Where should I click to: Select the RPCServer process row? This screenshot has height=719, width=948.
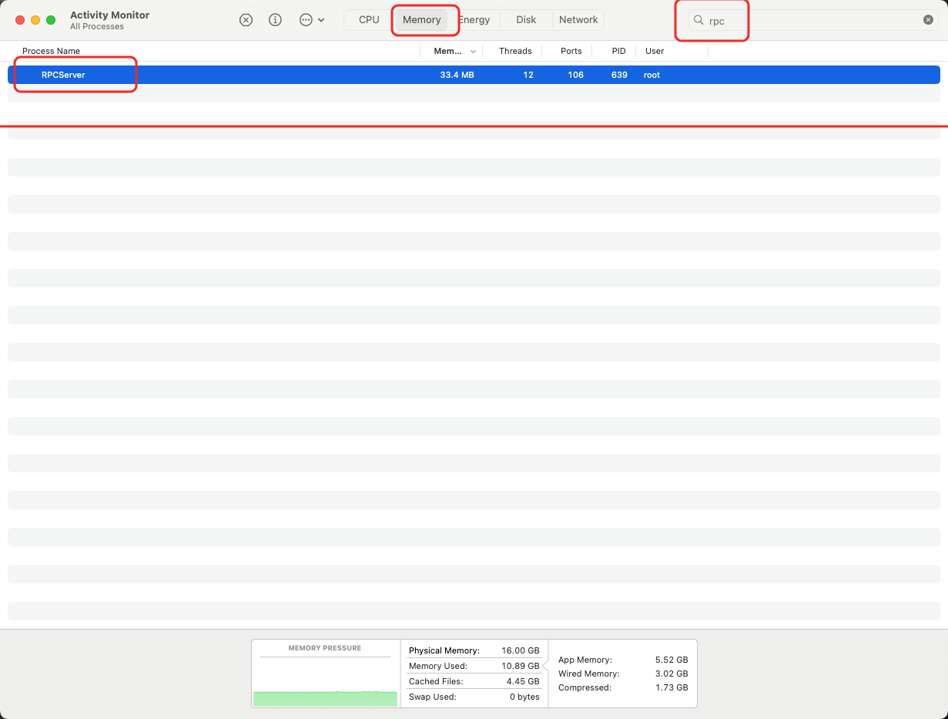point(231,75)
